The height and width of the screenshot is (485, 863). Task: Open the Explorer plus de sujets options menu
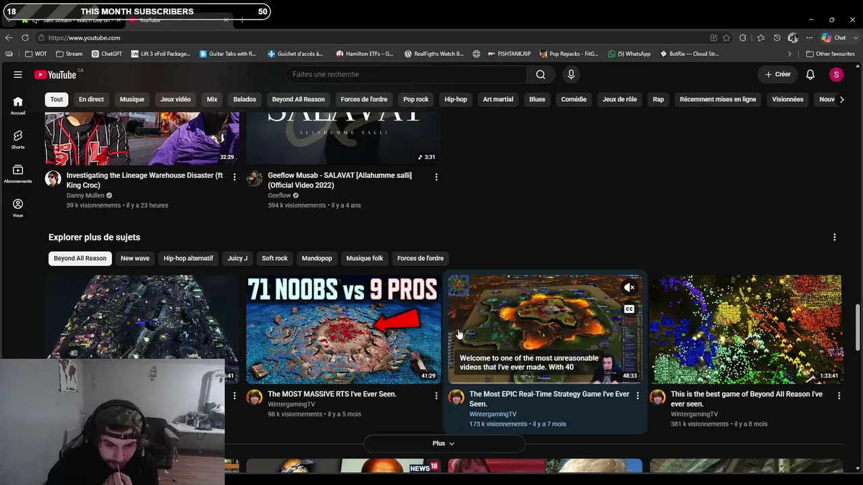coord(835,237)
